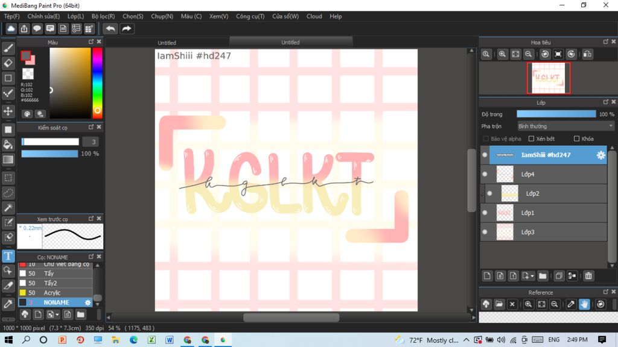Toggle Bảo vệ alpha checkbox
Viewport: 618px width, 347px height.
486,139
